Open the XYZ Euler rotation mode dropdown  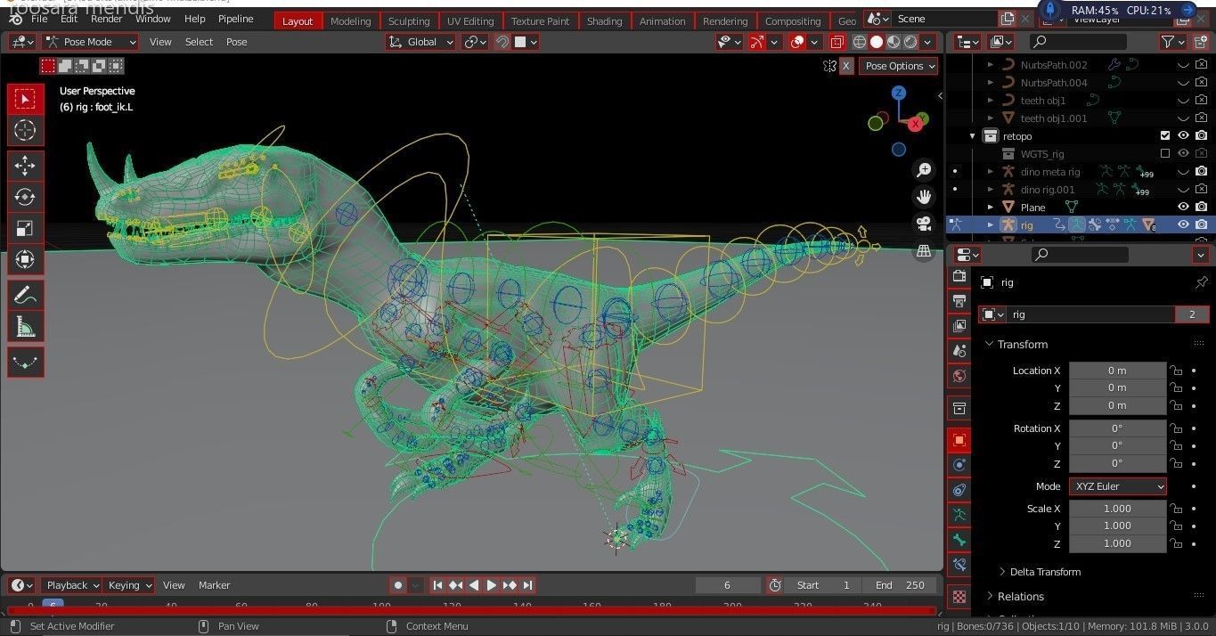(1118, 486)
